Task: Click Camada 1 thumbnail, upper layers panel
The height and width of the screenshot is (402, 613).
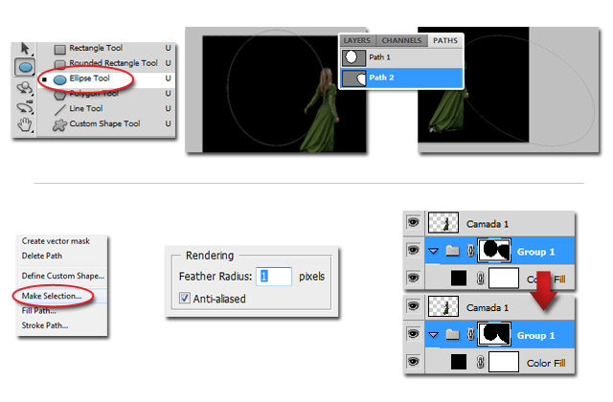Action: pyautogui.click(x=443, y=223)
